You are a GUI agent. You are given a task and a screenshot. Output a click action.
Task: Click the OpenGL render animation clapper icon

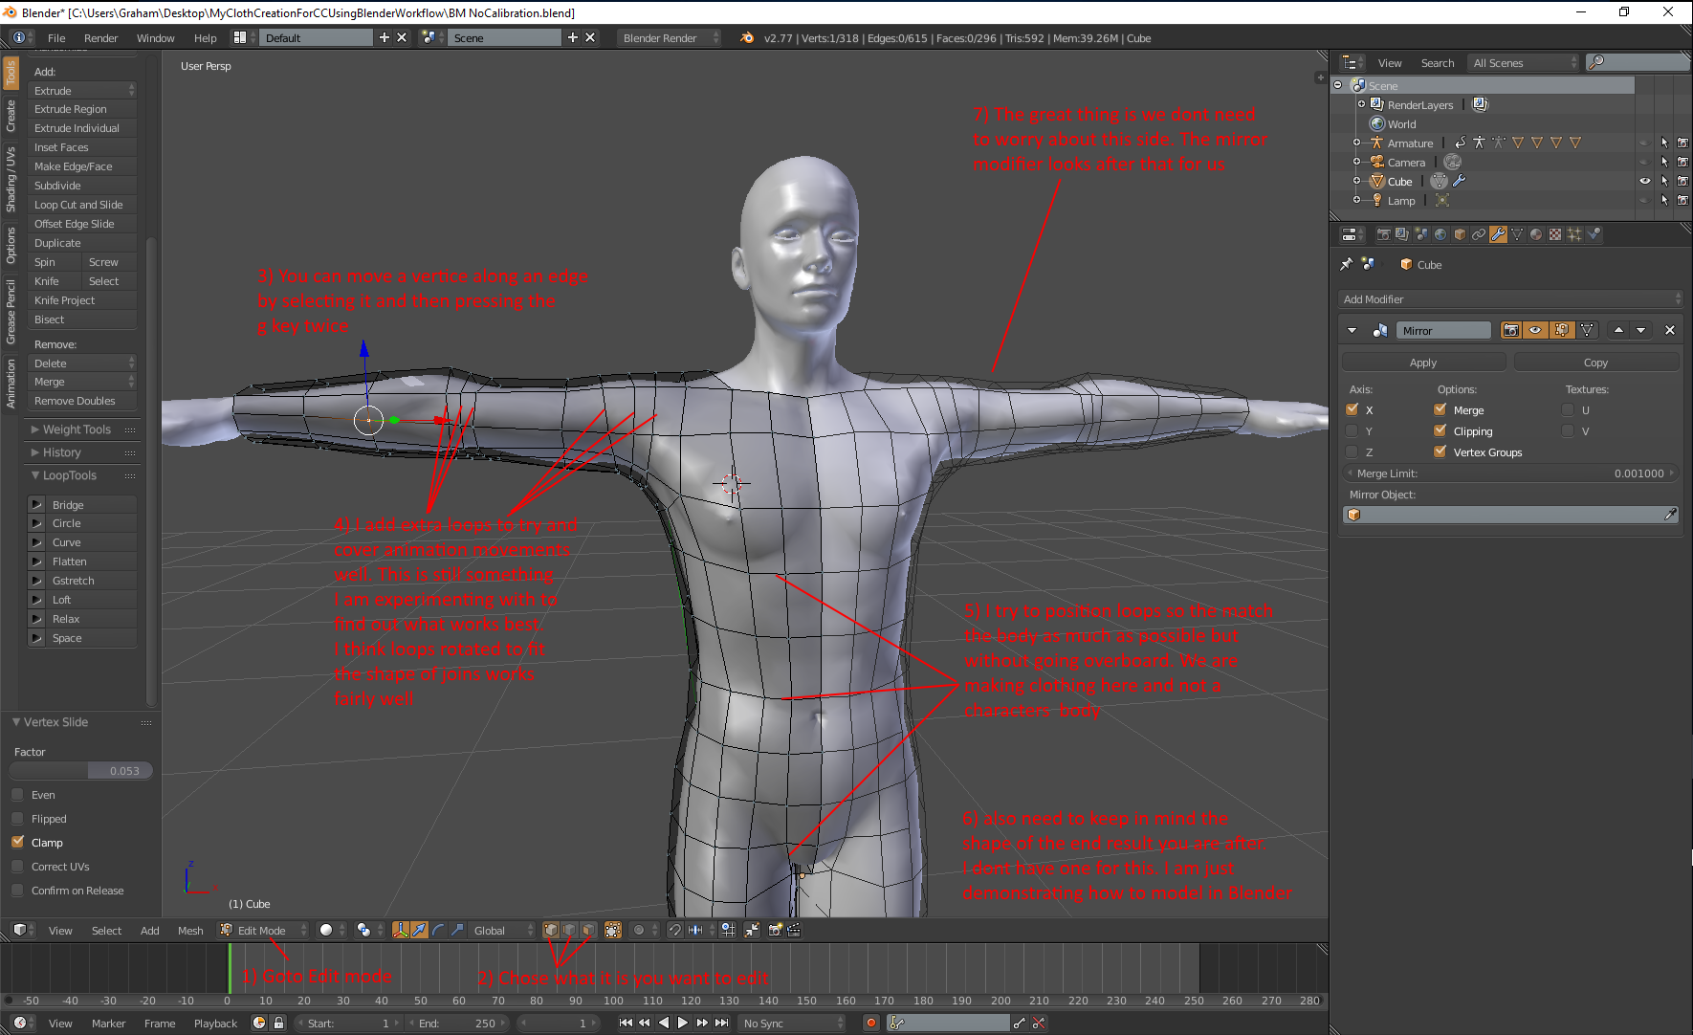point(793,930)
